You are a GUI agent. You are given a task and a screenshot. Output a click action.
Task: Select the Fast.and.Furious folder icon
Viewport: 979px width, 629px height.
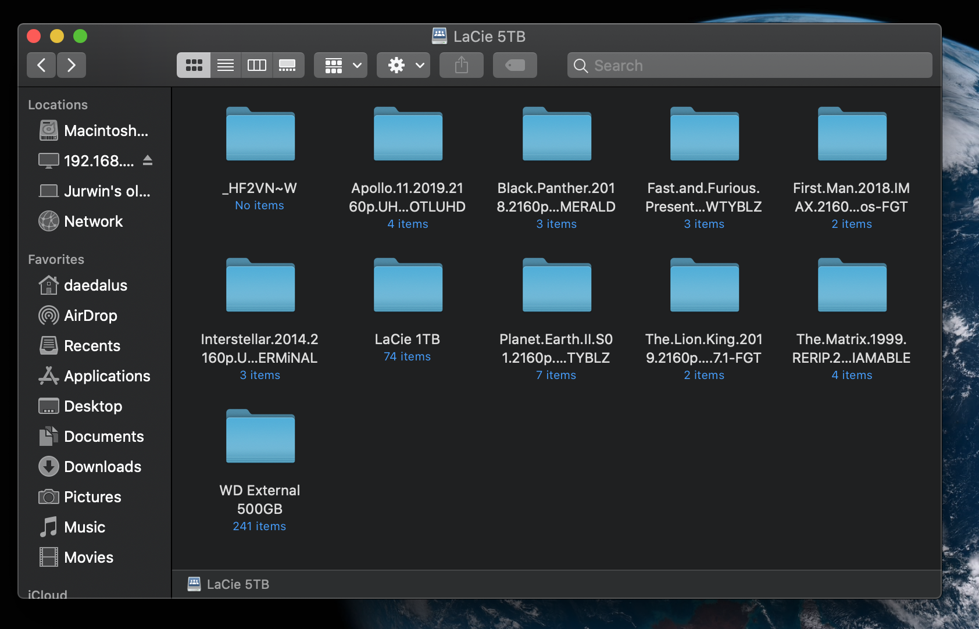point(705,134)
